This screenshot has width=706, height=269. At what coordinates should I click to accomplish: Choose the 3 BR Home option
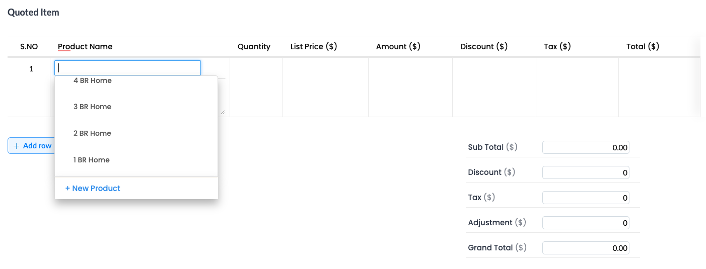click(93, 107)
